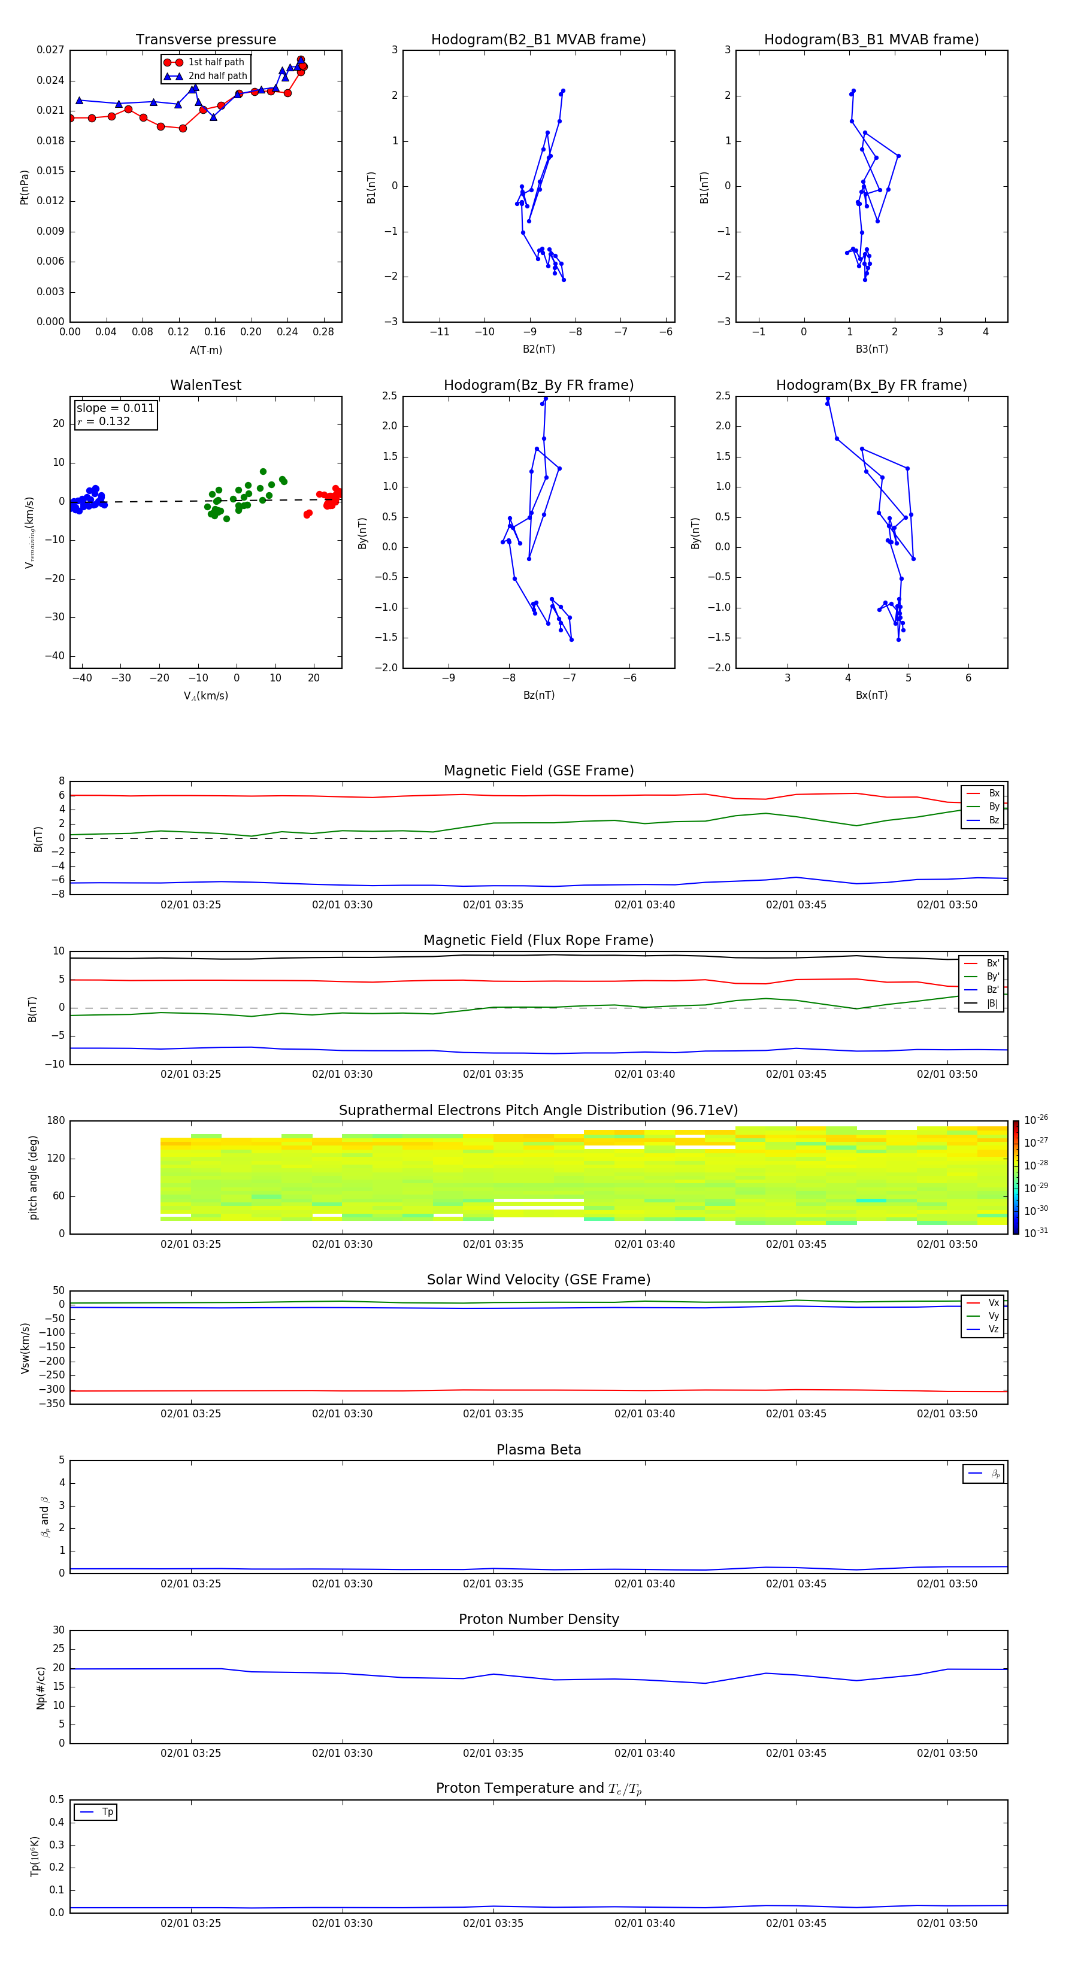Select the "Solar Wind Velocity (GSE Frame)" title
The image size is (1078, 1976).
pyautogui.click(x=538, y=1280)
